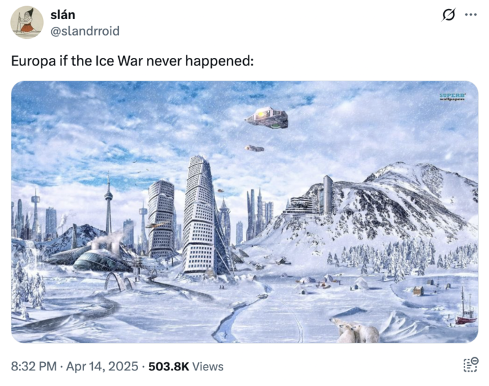The height and width of the screenshot is (386, 489).
Task: Open the three-dot more options menu
Action: 471,14
